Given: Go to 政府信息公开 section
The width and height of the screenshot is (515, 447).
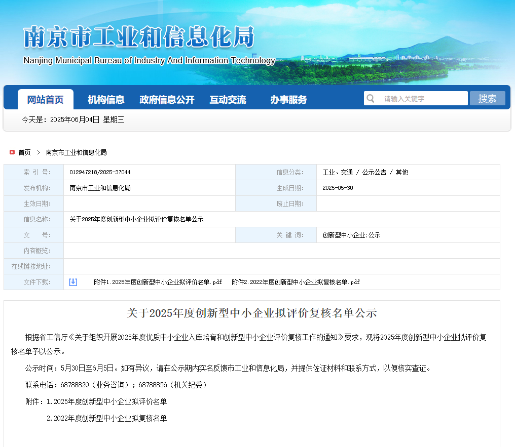Looking at the screenshot, I should pyautogui.click(x=167, y=100).
